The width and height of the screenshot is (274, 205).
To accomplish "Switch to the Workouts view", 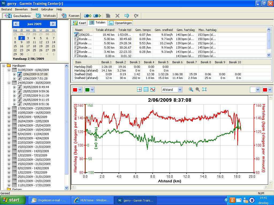I will [46, 16].
